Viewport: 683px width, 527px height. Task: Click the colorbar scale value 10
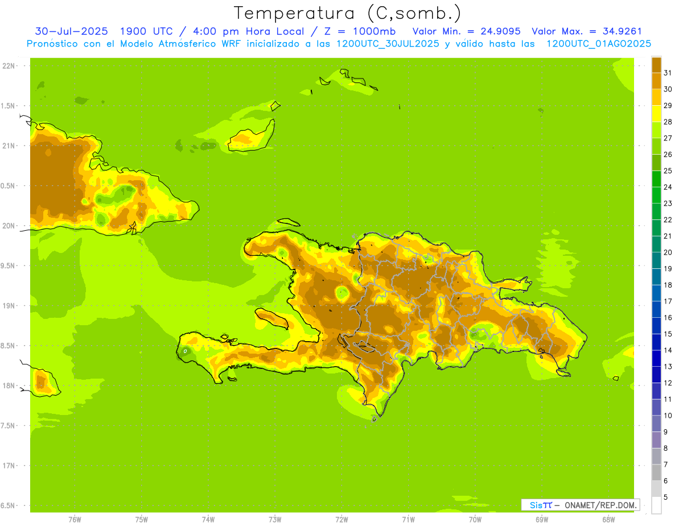click(x=668, y=416)
